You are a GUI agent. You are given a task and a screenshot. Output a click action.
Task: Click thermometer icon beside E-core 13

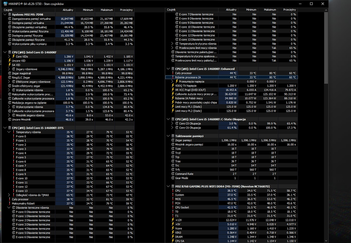point(14,191)
